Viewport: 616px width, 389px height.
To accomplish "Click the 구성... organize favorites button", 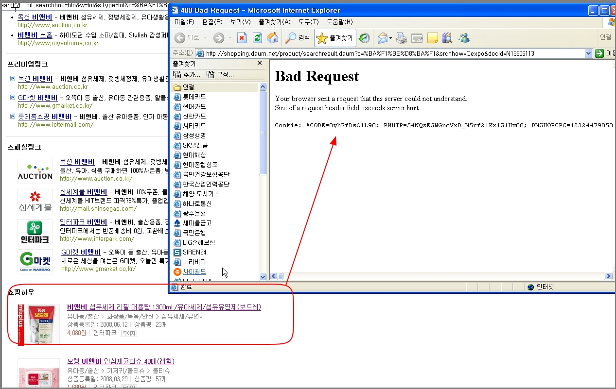I will click(x=220, y=74).
